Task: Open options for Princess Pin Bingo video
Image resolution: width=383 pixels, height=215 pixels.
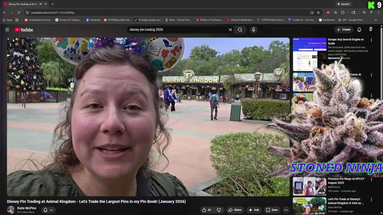Action: [x=371, y=179]
